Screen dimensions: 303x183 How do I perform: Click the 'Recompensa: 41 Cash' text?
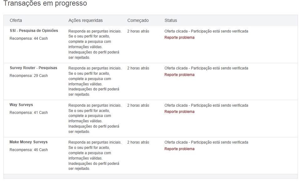coord(29,113)
